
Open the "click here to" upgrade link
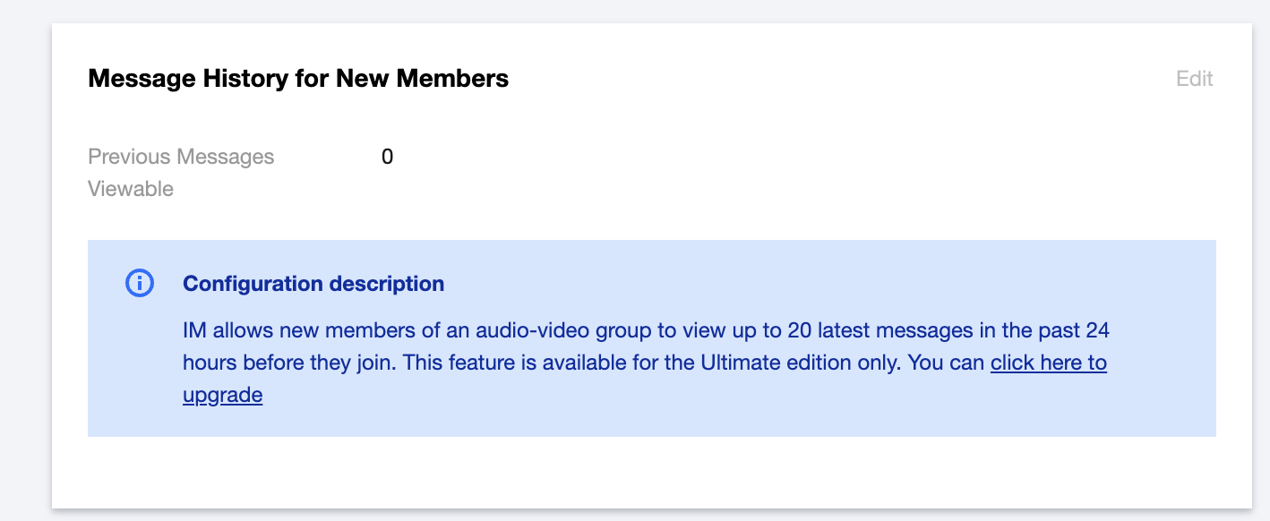pos(1048,363)
